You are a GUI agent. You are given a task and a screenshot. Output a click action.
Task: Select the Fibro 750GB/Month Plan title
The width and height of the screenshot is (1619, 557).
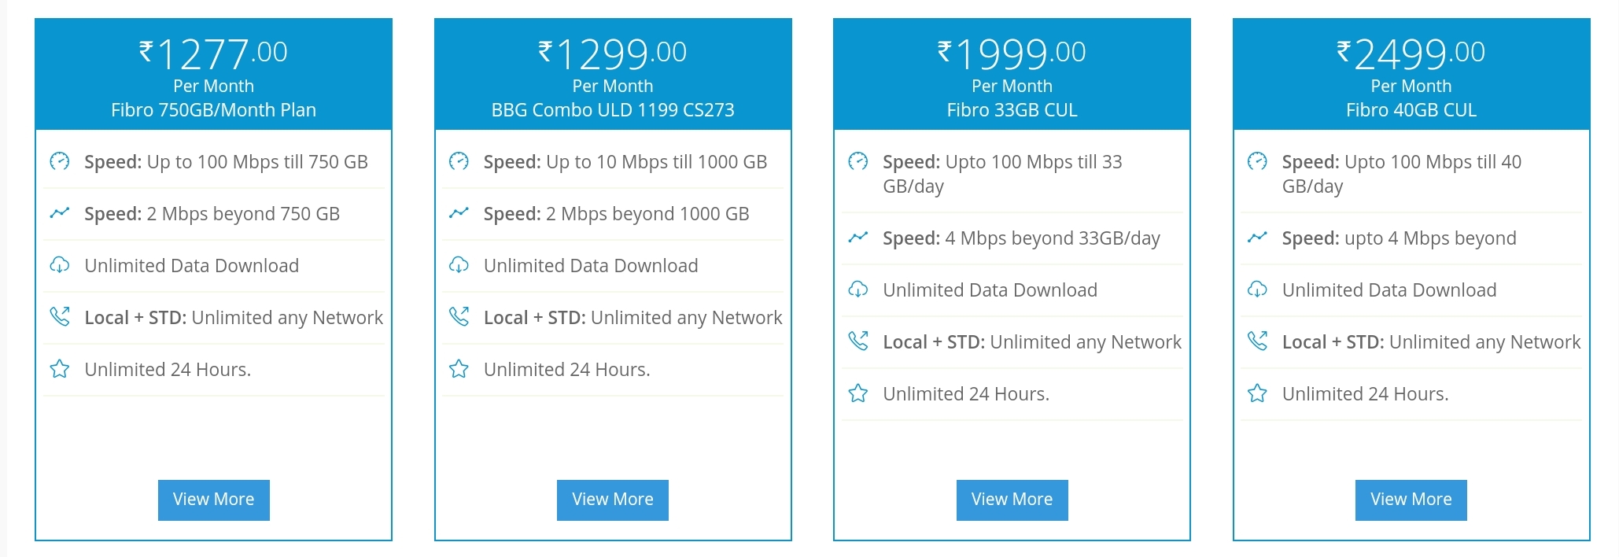213,110
